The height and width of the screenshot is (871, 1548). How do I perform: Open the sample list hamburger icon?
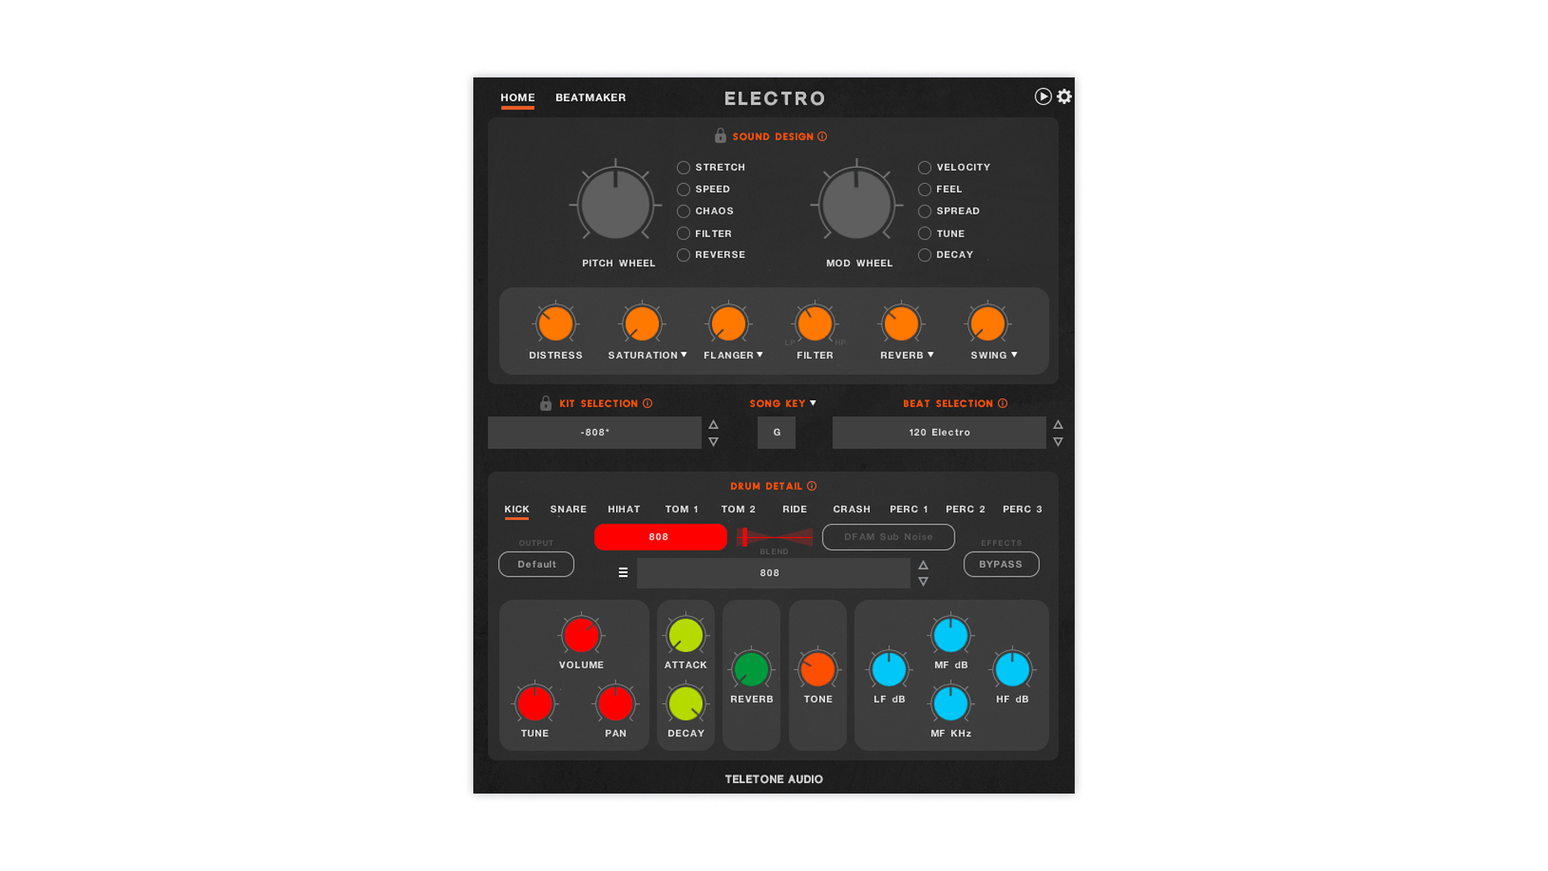click(x=622, y=573)
